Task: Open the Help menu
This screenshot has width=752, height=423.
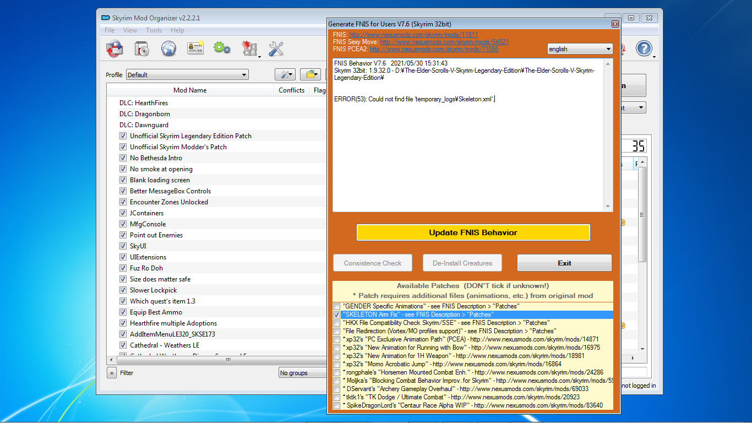Action: pyautogui.click(x=177, y=30)
